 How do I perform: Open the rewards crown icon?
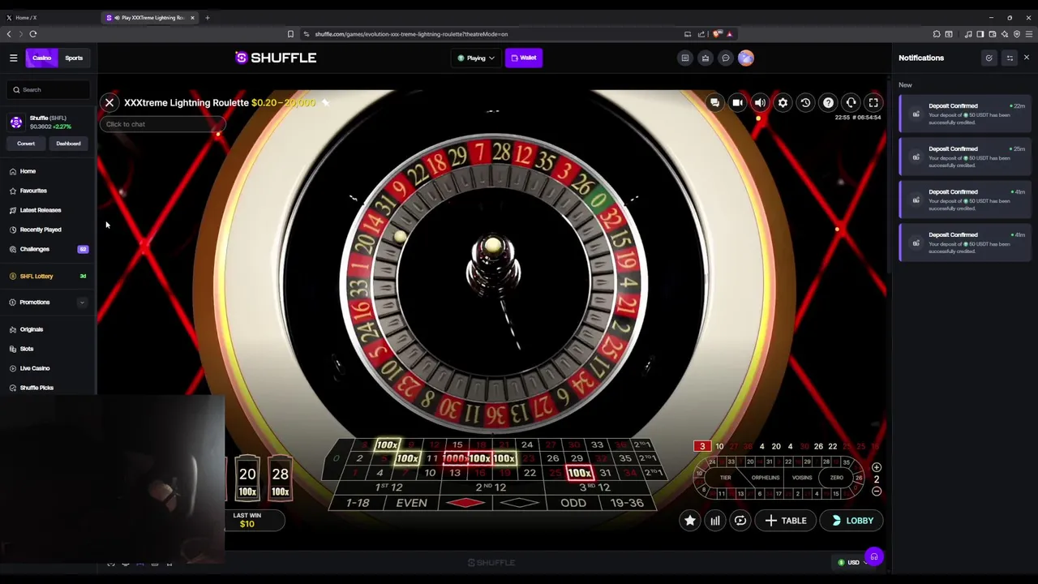706,58
